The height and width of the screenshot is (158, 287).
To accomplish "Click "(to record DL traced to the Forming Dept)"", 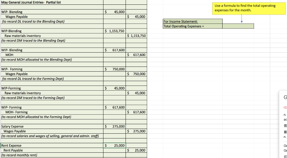I will (33, 79).
